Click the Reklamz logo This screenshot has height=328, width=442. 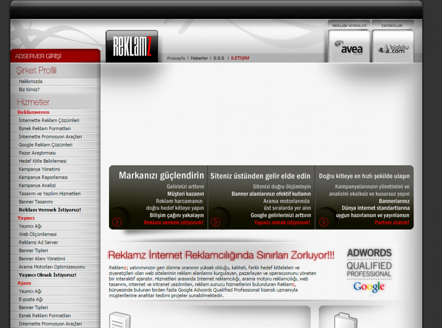(132, 46)
